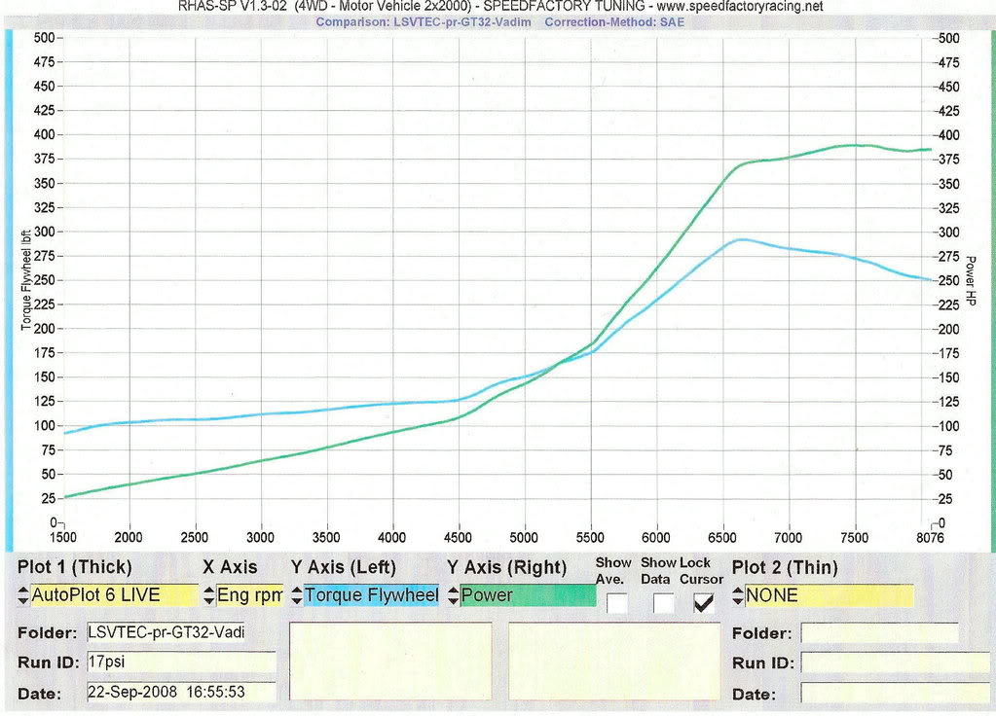Open the Torque Flywheel left axis selector
This screenshot has height=716, width=996.
tap(371, 595)
